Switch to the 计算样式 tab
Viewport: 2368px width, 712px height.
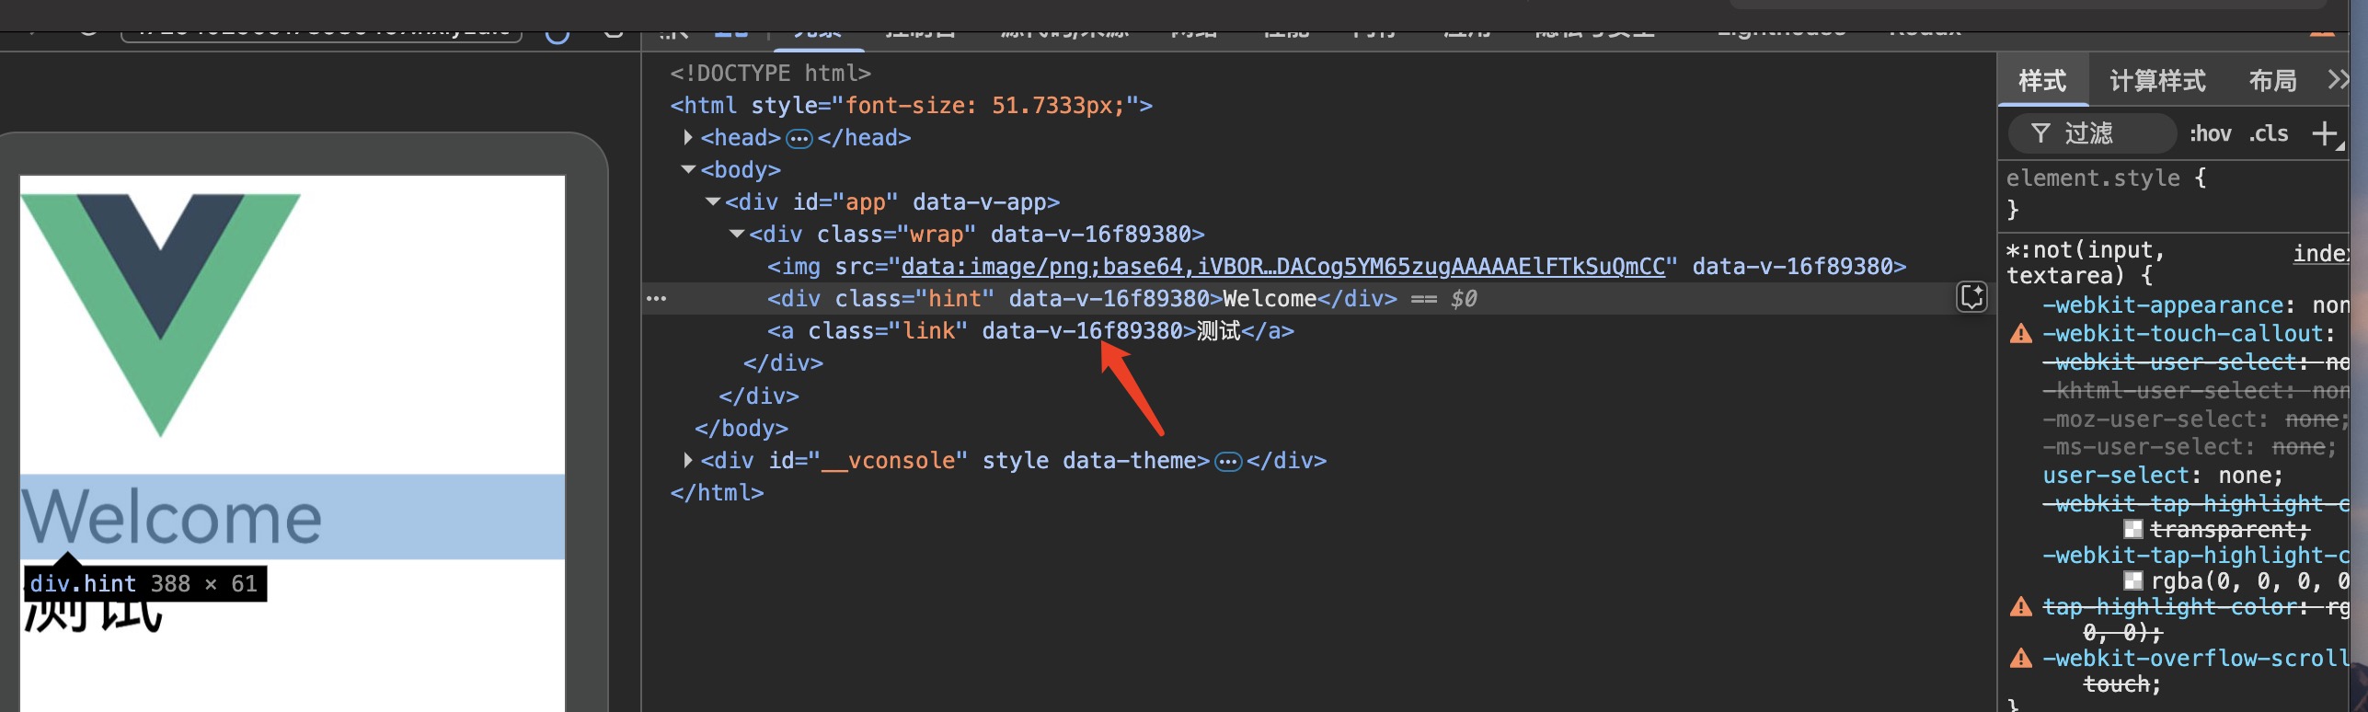tap(2157, 81)
